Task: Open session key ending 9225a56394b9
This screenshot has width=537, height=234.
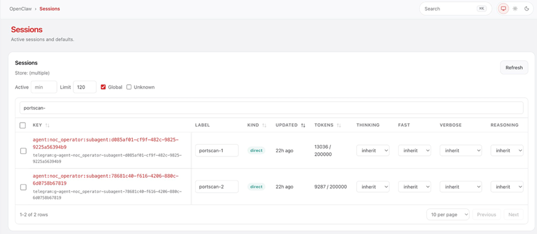Action: [106, 143]
